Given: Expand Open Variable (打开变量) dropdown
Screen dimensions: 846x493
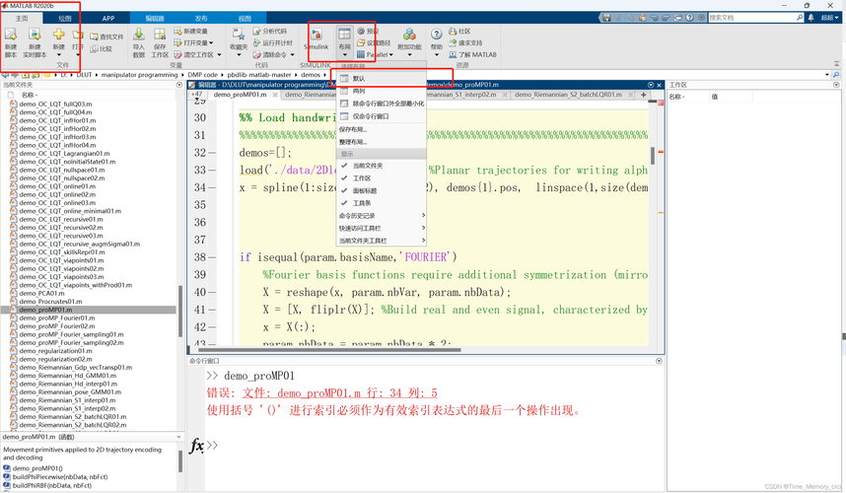Looking at the screenshot, I should (x=211, y=42).
